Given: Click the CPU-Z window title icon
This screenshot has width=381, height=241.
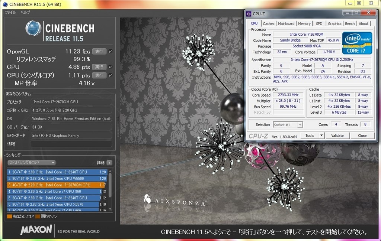Looking at the screenshot, I should tap(249, 14).
